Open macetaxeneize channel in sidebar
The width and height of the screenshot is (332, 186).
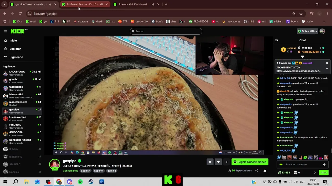click(x=22, y=103)
